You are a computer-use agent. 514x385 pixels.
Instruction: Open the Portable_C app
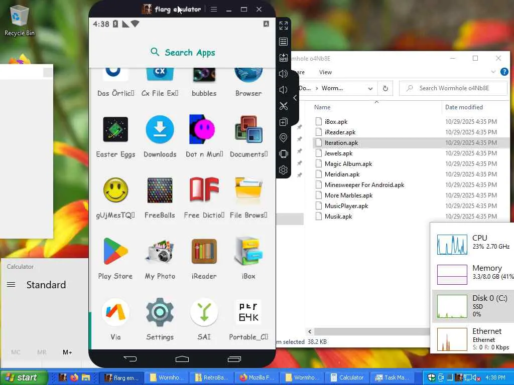coord(248,312)
